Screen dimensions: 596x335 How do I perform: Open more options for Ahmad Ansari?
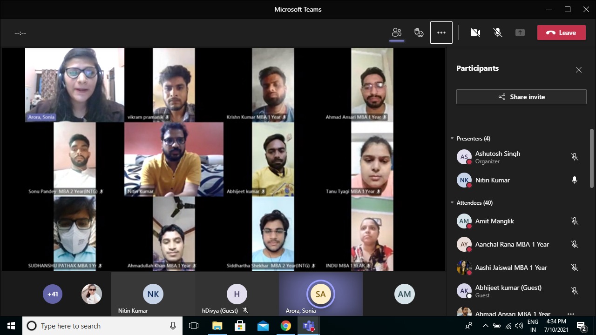click(571, 314)
